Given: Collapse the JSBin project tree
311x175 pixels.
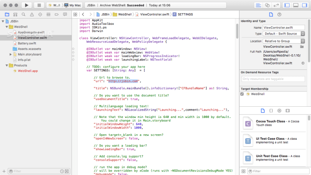Looking at the screenshot, I should click(3, 21).
